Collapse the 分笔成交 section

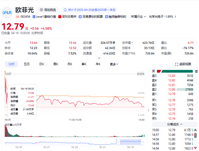click(x=175, y=124)
